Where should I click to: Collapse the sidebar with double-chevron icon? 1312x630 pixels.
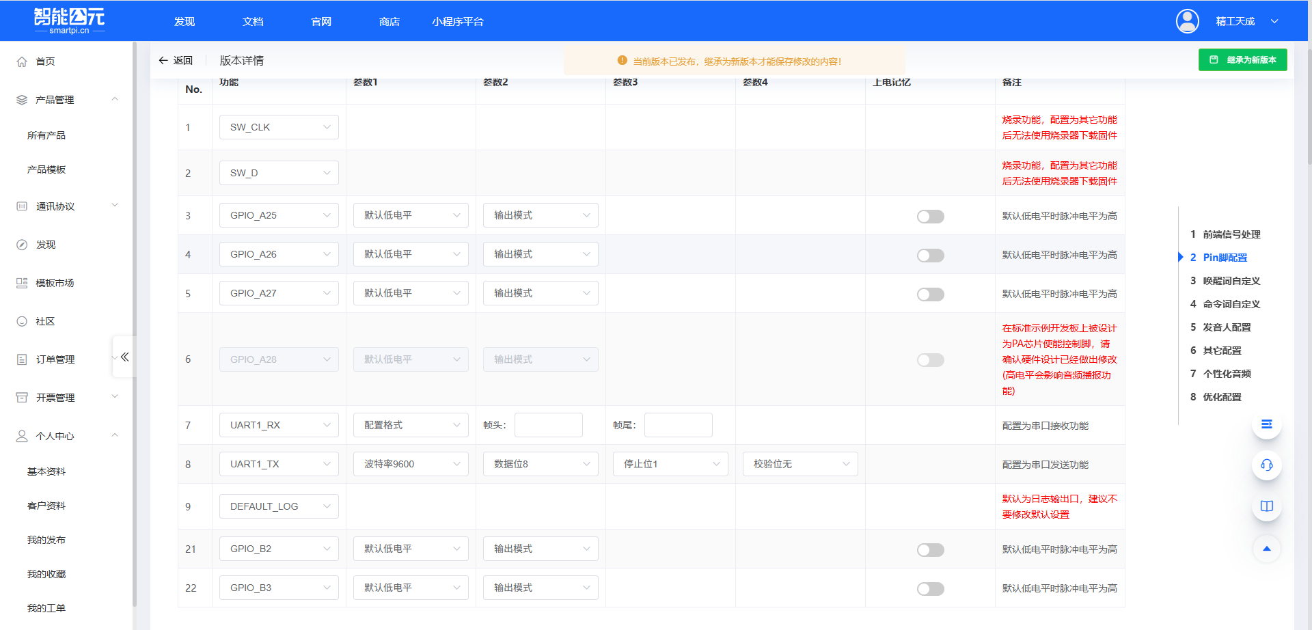[x=124, y=357]
